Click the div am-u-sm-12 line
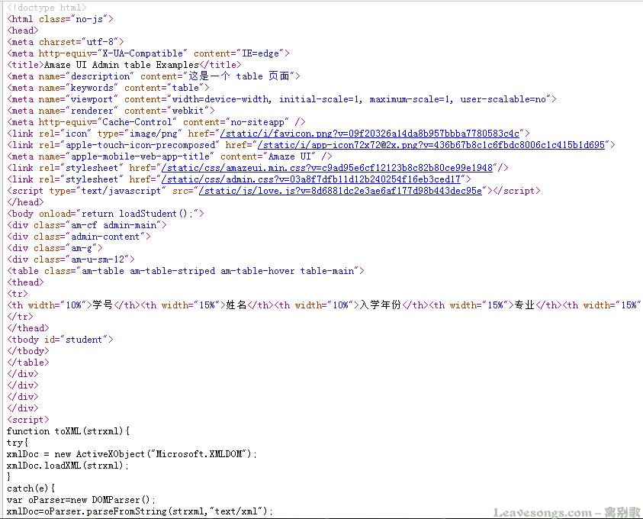 pyautogui.click(x=70, y=259)
